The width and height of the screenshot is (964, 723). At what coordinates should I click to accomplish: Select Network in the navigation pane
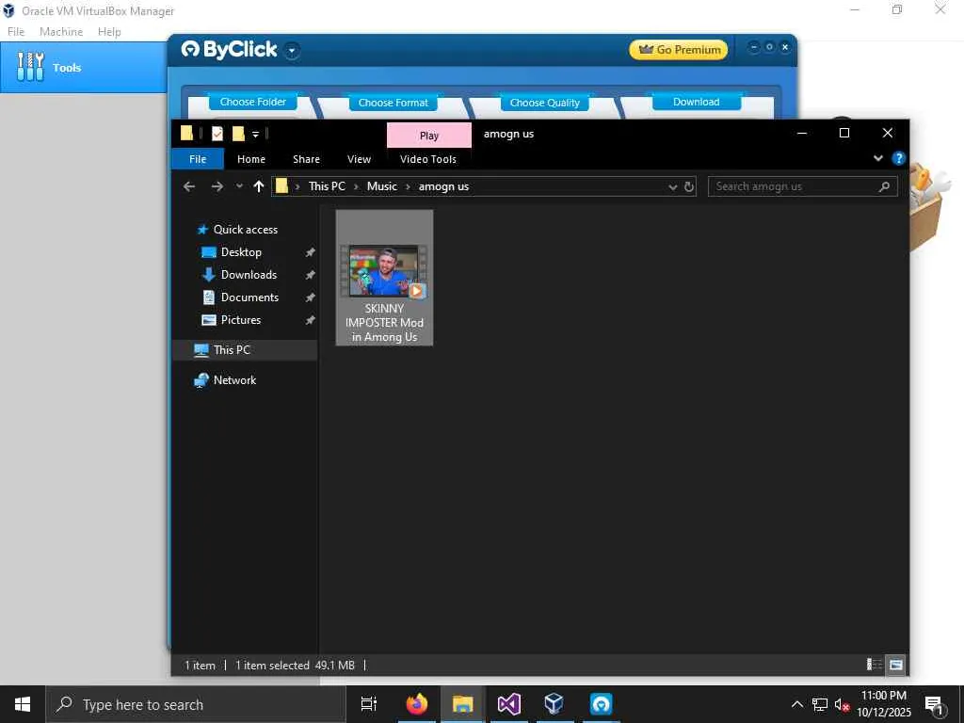(234, 380)
